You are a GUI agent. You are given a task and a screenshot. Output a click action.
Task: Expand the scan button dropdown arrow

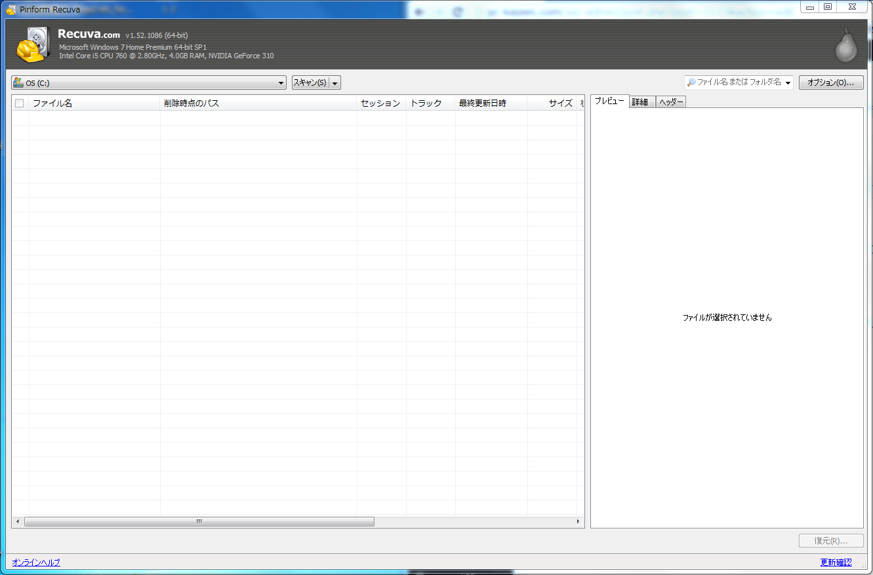[335, 83]
